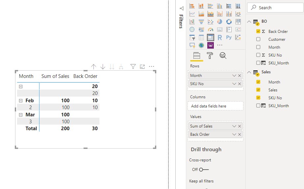Select the 100% stacked column chart visual
The width and height of the screenshot is (304, 189).
click(238, 6)
